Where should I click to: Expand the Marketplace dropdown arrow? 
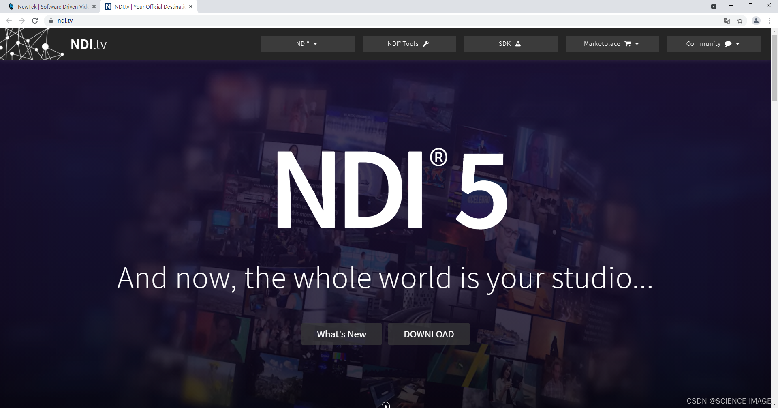point(637,44)
